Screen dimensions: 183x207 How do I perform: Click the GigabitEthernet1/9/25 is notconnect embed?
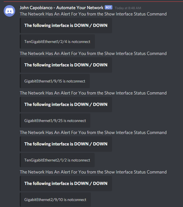tap(55, 121)
